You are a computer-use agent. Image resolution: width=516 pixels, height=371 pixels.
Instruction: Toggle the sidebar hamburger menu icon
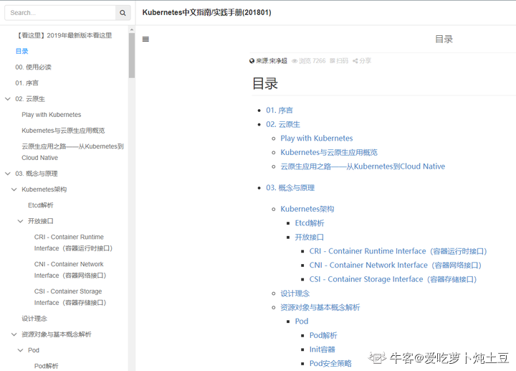click(x=145, y=39)
